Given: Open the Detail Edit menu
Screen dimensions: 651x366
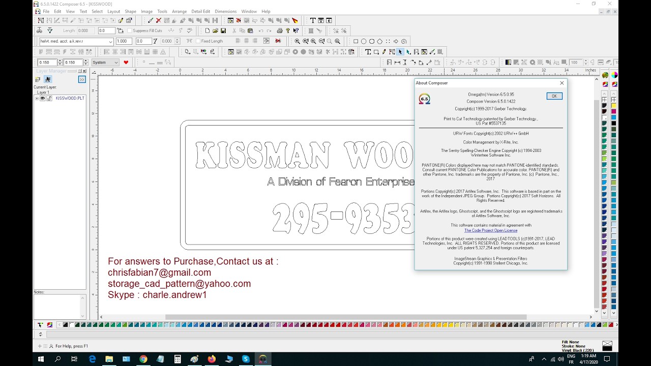Looking at the screenshot, I should pos(201,11).
